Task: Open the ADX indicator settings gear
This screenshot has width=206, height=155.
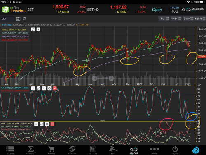Action: click(47, 124)
